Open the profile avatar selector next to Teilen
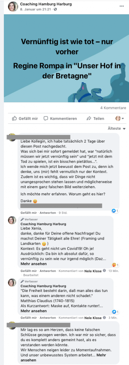The image size is (129, 365). coord(120,118)
